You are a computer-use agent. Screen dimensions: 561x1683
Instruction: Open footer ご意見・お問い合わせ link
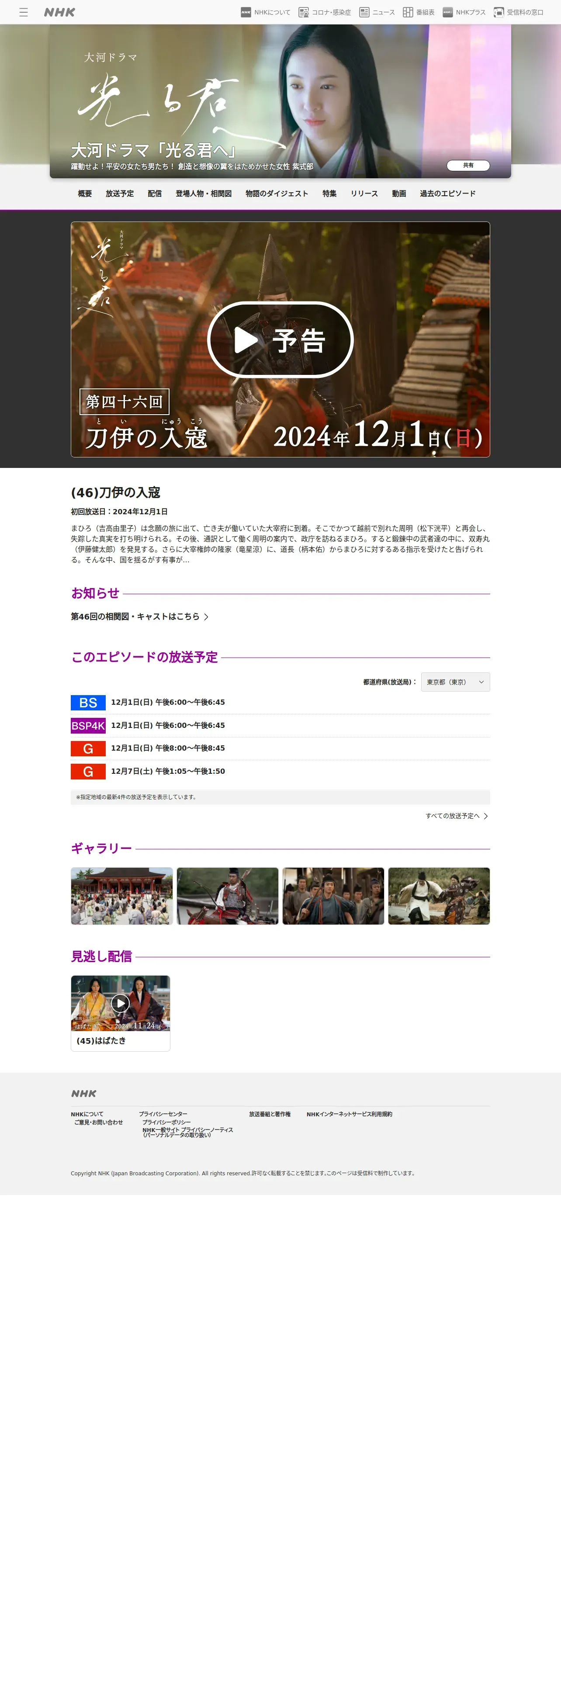point(99,1122)
